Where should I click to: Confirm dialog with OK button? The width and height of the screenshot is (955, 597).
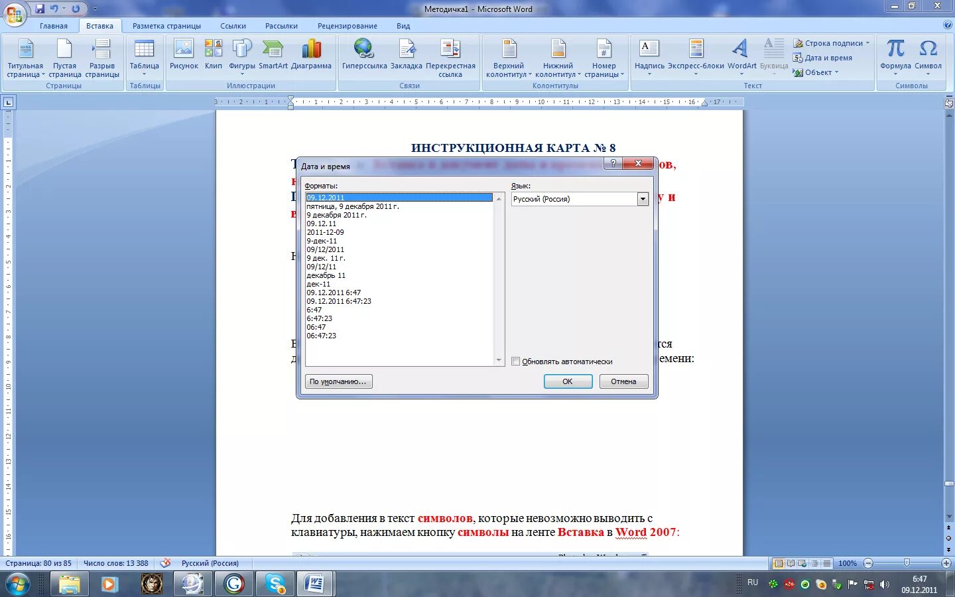pos(568,381)
